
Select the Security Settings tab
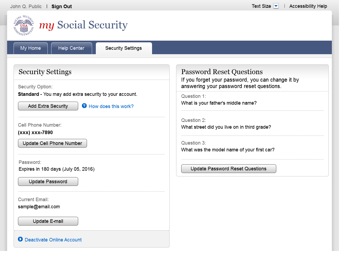point(124,48)
